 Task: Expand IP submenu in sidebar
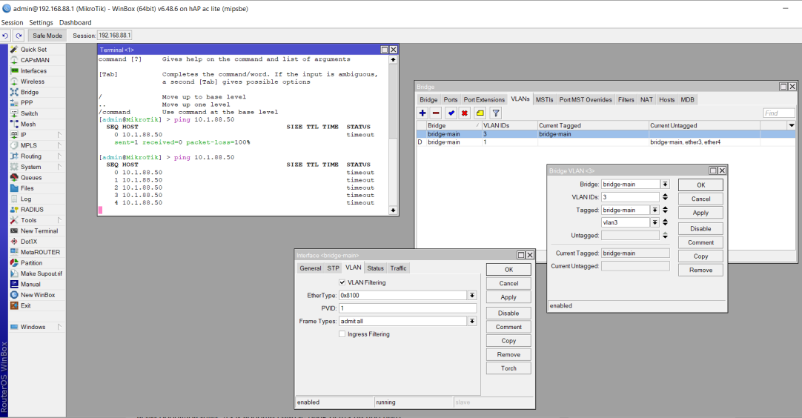coord(59,135)
